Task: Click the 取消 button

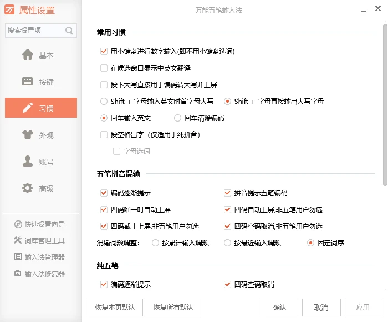Action: tap(321, 307)
